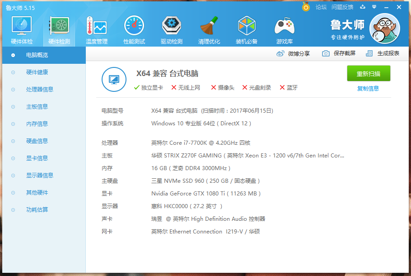This screenshot has width=411, height=276.
Task: Select 硬盘信息 sidebar item
Action: tap(44, 141)
